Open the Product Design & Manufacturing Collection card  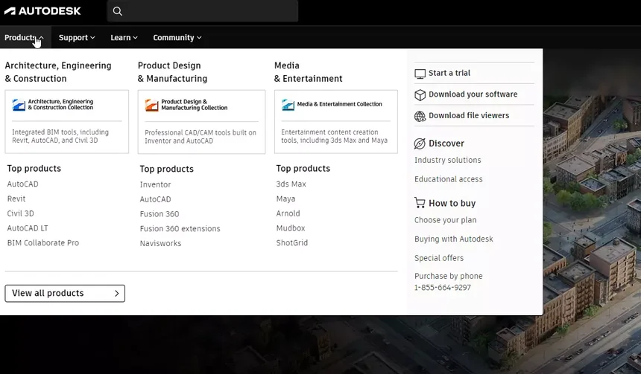(201, 122)
